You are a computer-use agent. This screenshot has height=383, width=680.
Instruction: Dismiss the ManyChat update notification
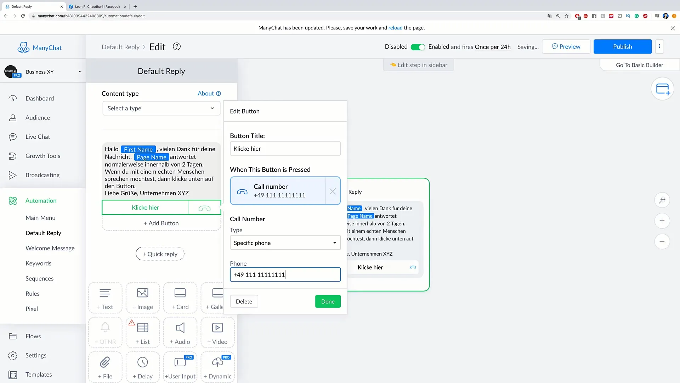(673, 28)
